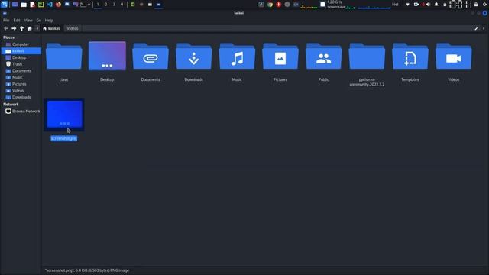The width and height of the screenshot is (489, 275).
Task: Click the screenshot.png file name label
Action: [x=64, y=138]
